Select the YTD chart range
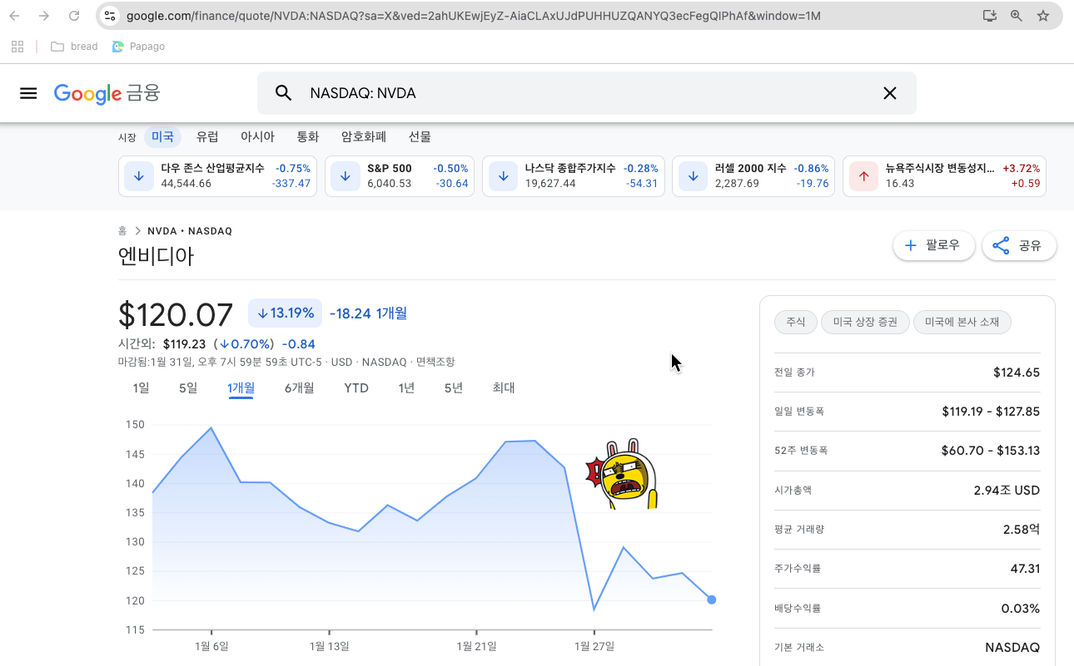Screen dimensions: 1074x666 356,387
